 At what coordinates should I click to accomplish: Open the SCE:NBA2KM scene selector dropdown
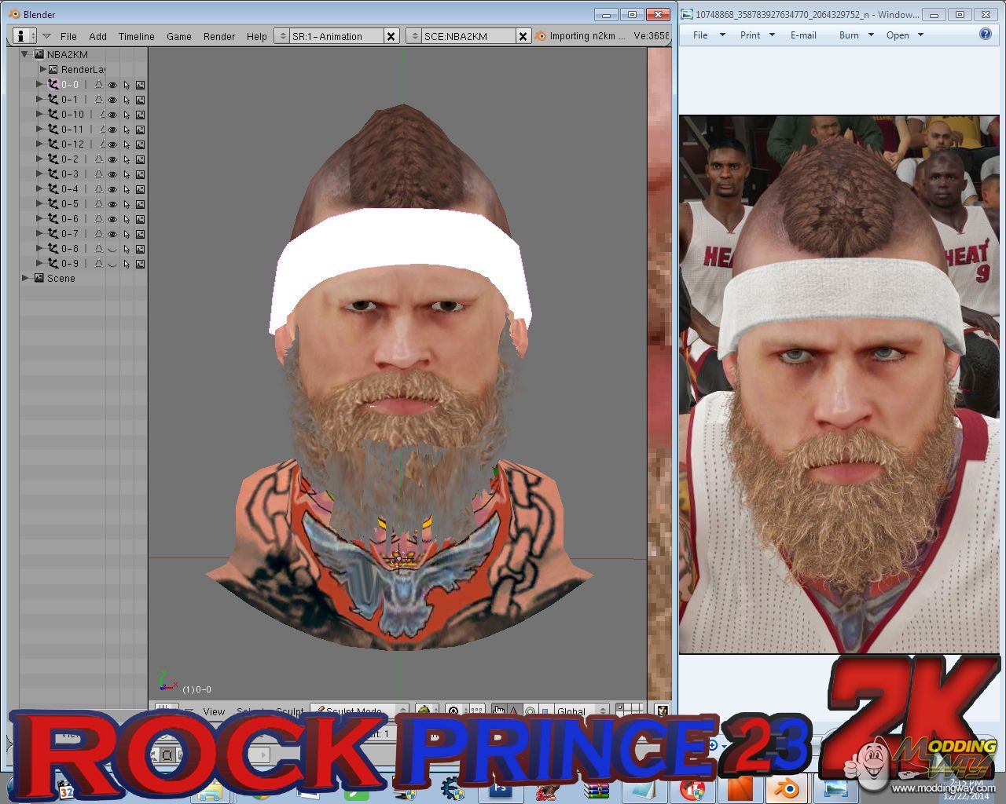click(x=414, y=36)
